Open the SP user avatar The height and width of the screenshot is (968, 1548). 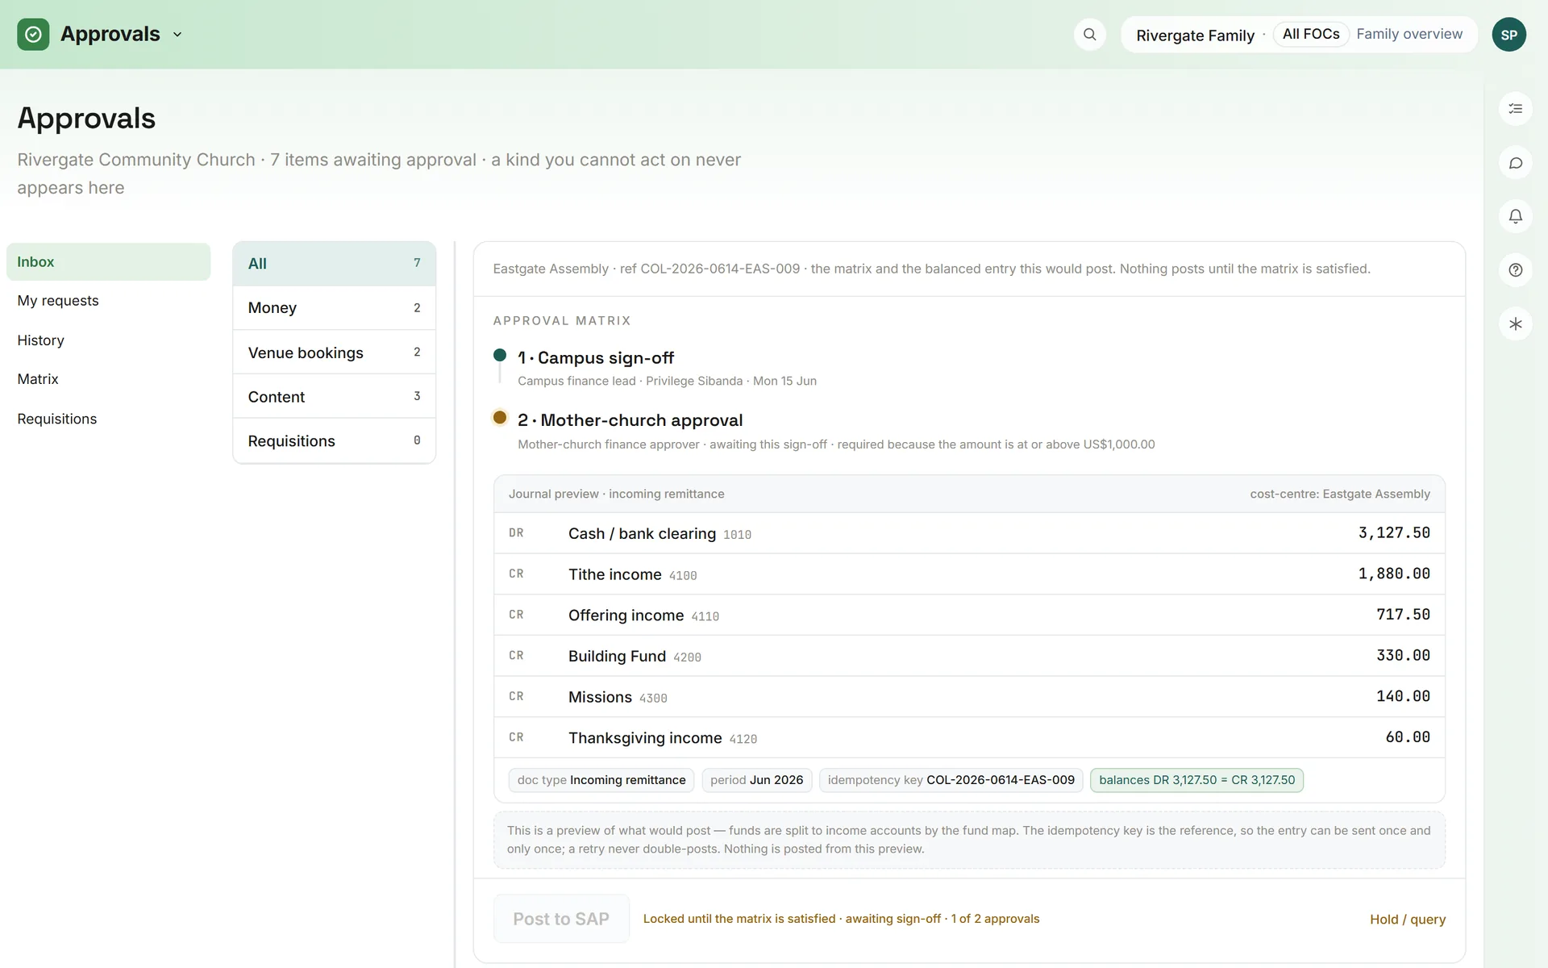pyautogui.click(x=1508, y=35)
